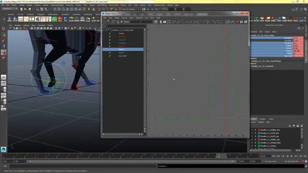Click the four-pane layout icon in left sidebar
This screenshot has width=308, height=173.
[x=3, y=84]
